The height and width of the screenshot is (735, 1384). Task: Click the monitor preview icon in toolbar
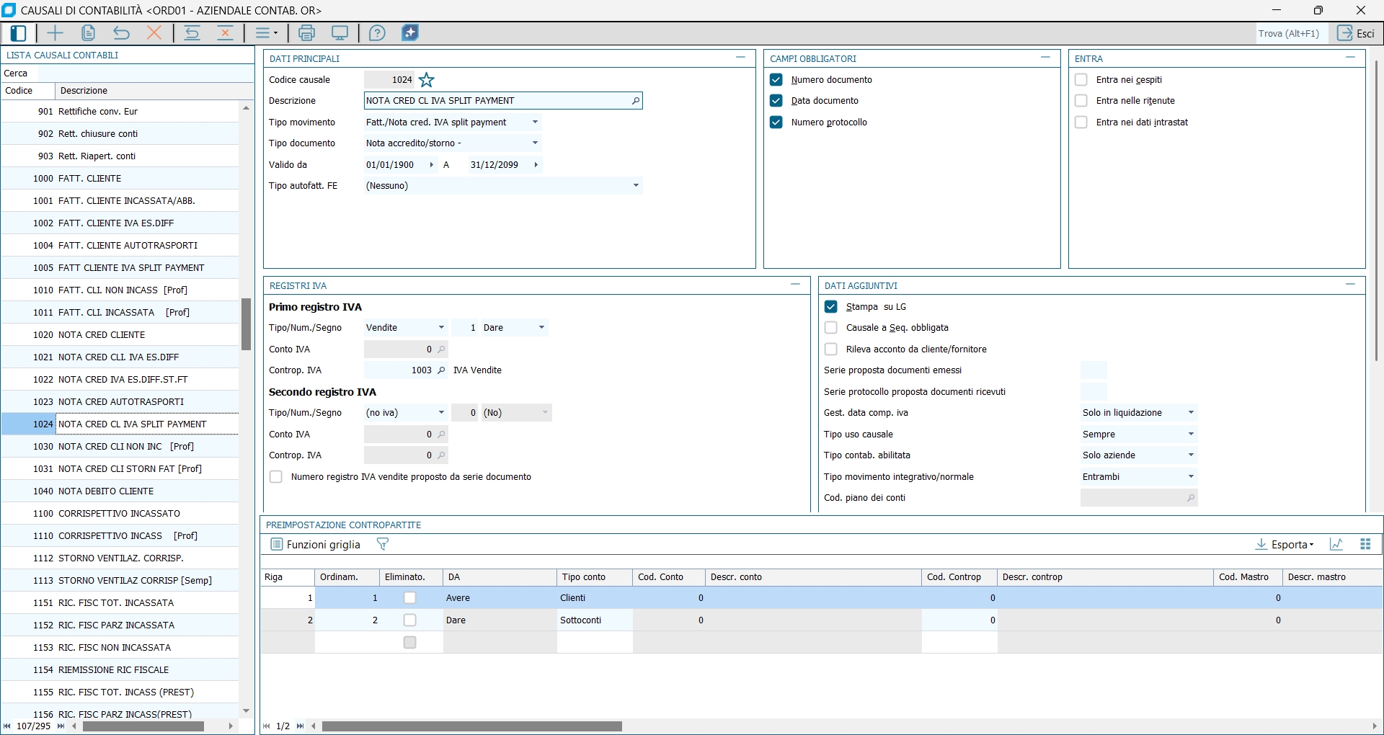340,33
